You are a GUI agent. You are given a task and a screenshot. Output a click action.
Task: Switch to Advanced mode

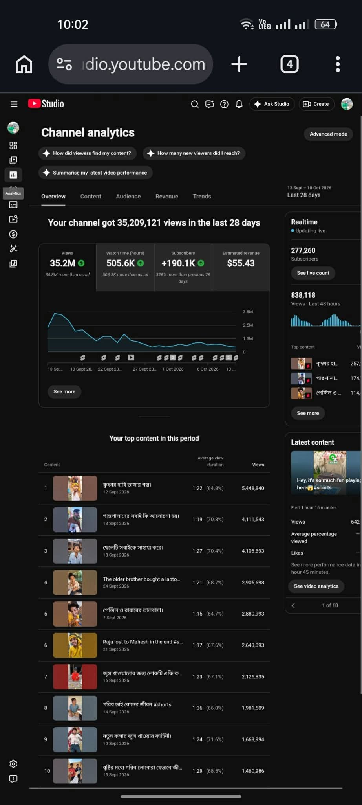coord(328,134)
